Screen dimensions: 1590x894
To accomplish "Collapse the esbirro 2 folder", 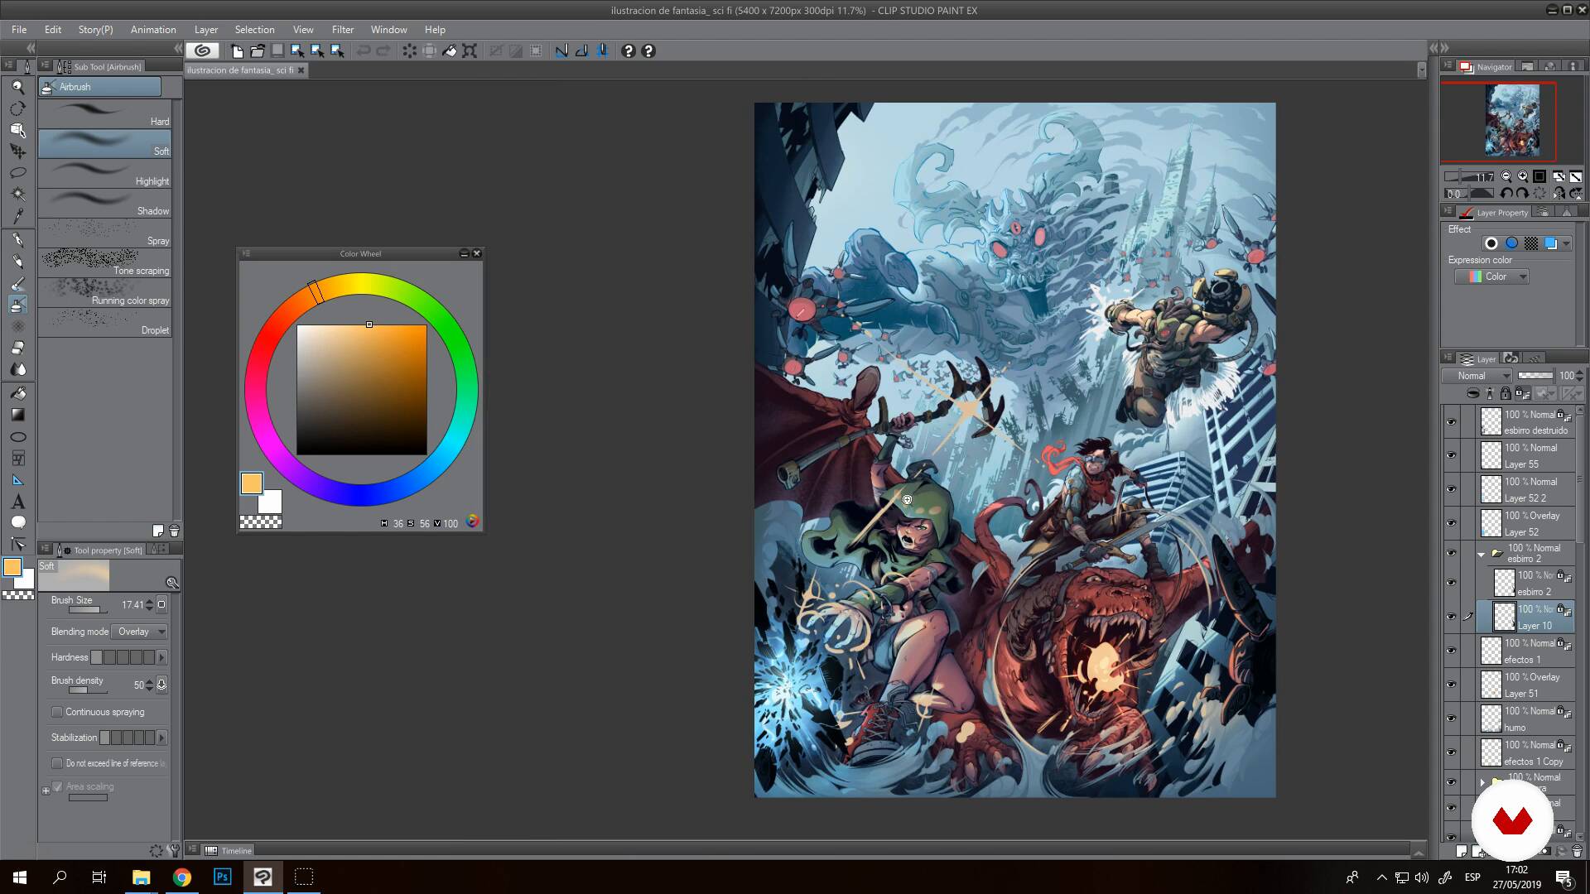I will click(x=1482, y=554).
